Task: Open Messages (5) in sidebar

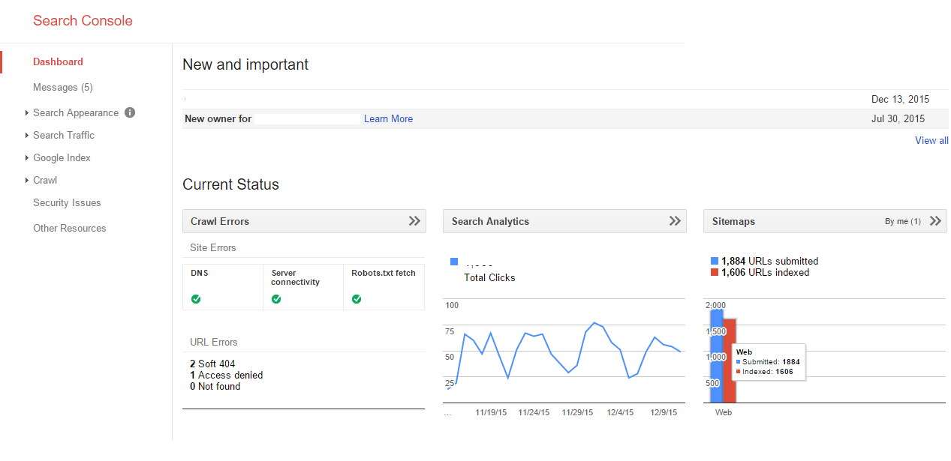Action: coord(63,87)
